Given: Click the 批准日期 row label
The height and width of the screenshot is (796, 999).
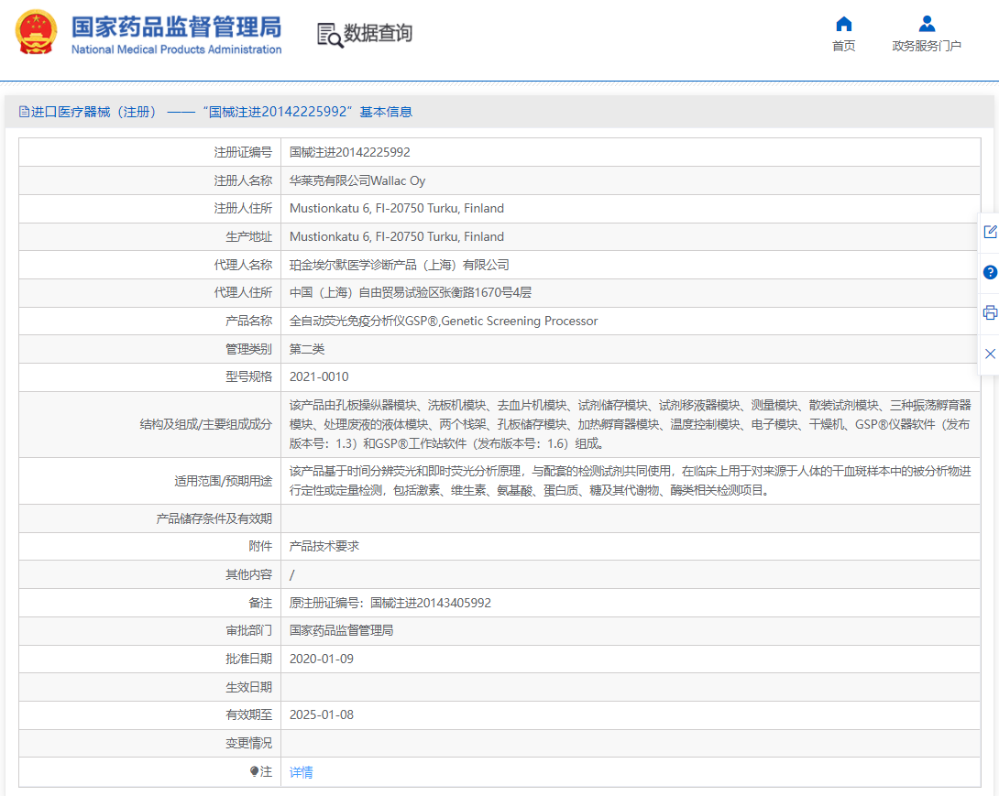Looking at the screenshot, I should pos(248,660).
